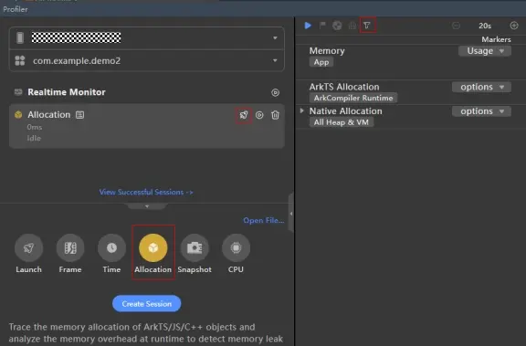Screen dimensions: 526x346
Task: Start recording the Allocation session
Action: point(259,115)
